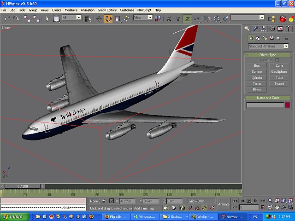The image size is (295, 221).
Task: Switch to the Modify command panel tab
Action: (x=256, y=29)
